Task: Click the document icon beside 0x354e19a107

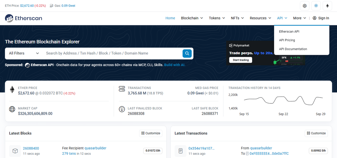Action: click(181, 151)
